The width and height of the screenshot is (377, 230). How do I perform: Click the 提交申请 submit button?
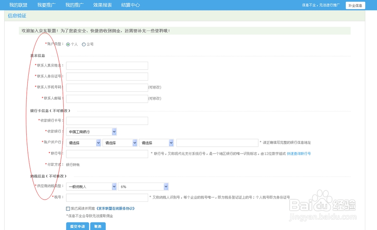[77, 226]
